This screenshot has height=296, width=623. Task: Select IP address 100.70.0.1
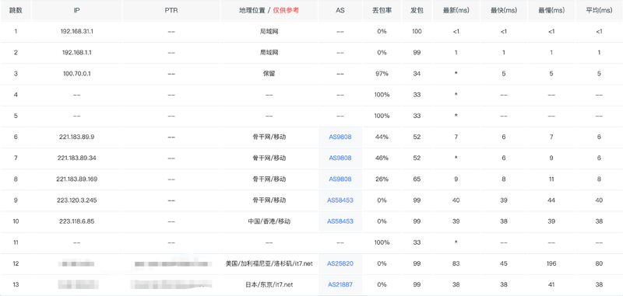[76, 74]
